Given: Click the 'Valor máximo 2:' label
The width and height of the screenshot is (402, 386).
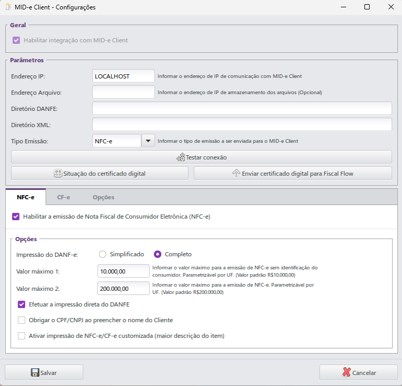Looking at the screenshot, I should pos(38,289).
